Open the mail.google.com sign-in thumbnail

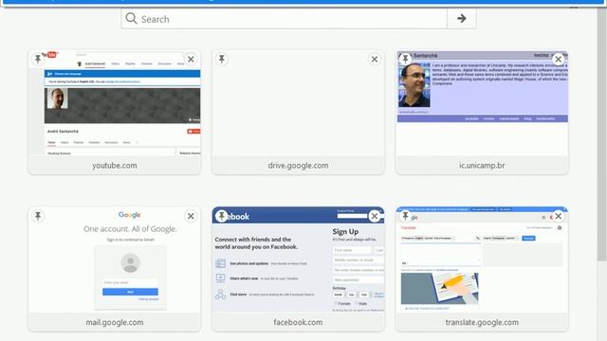tap(115, 260)
